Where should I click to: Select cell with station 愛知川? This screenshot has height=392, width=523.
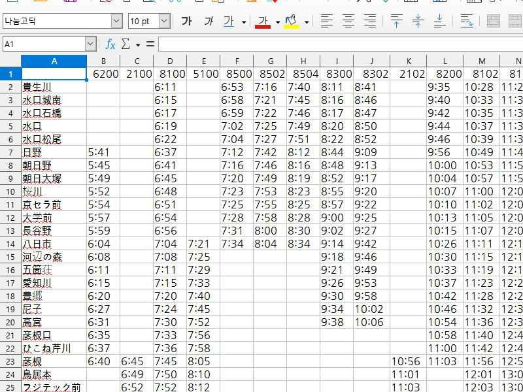point(54,283)
